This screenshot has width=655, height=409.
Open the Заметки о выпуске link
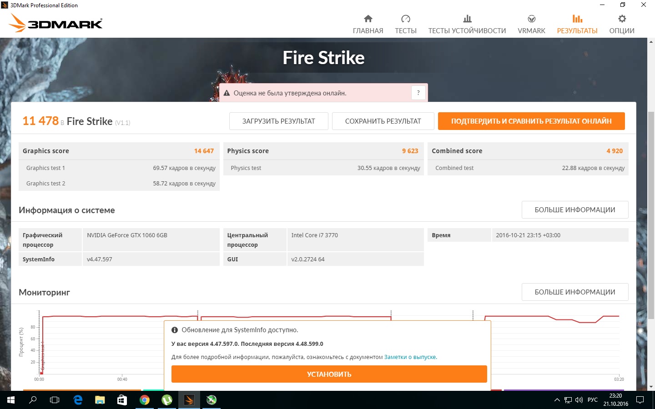click(410, 357)
